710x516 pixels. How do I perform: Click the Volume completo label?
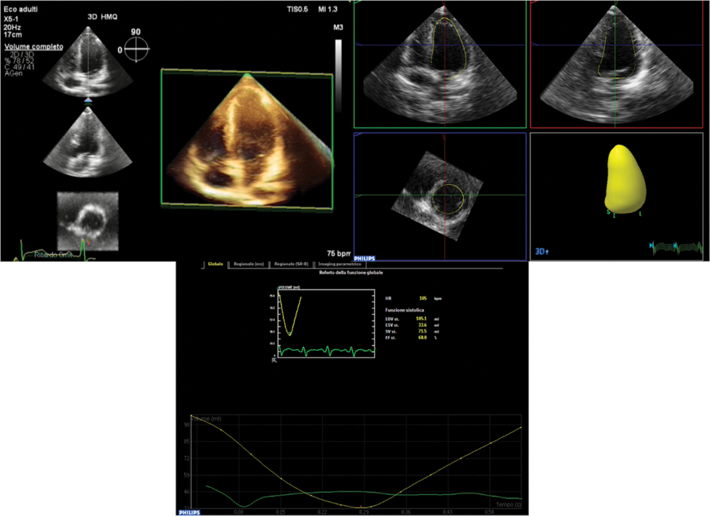coord(33,47)
